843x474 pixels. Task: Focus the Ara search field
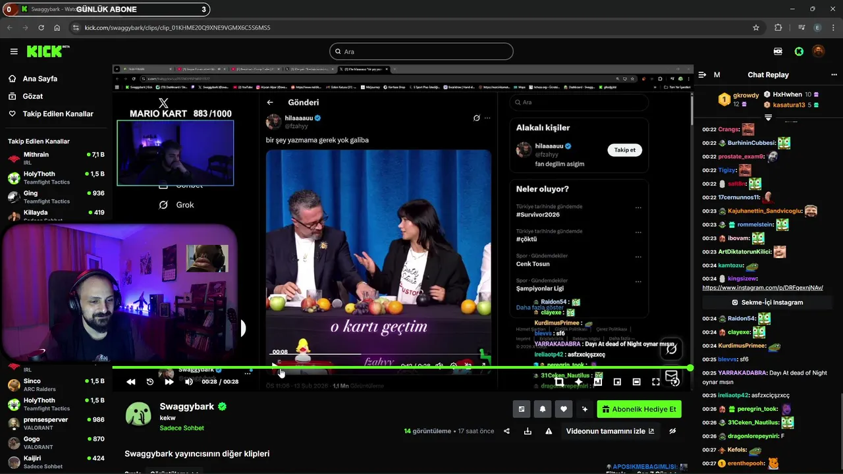(421, 51)
